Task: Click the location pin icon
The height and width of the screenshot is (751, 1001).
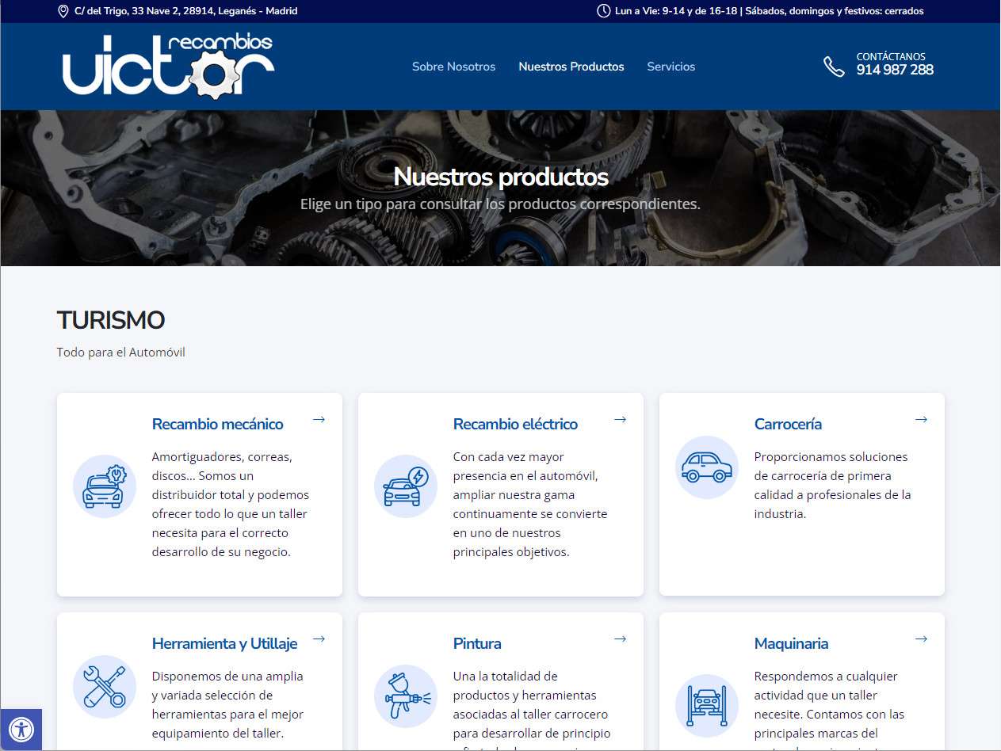Action: [63, 11]
